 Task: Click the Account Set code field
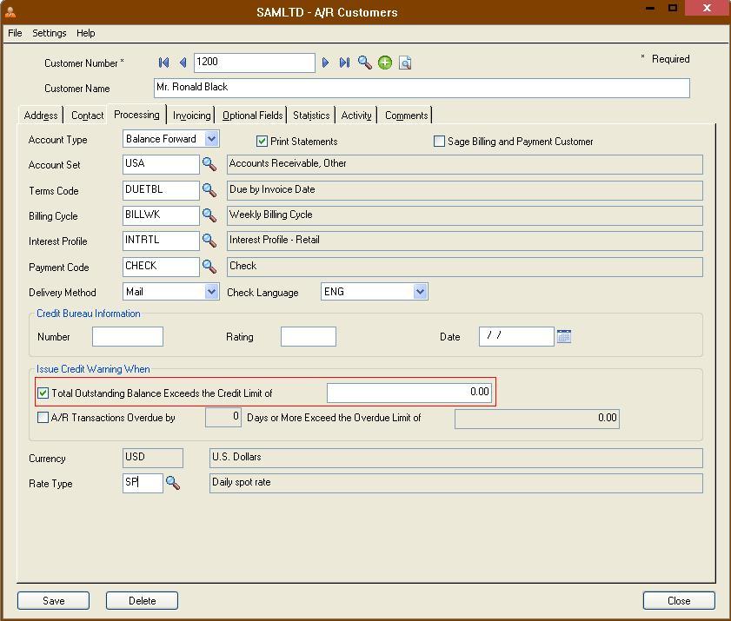(161, 164)
